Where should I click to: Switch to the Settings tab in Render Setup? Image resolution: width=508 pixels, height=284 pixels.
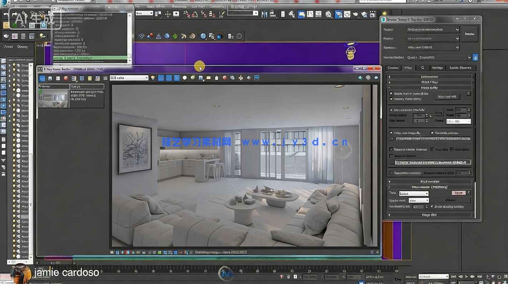pyautogui.click(x=437, y=68)
